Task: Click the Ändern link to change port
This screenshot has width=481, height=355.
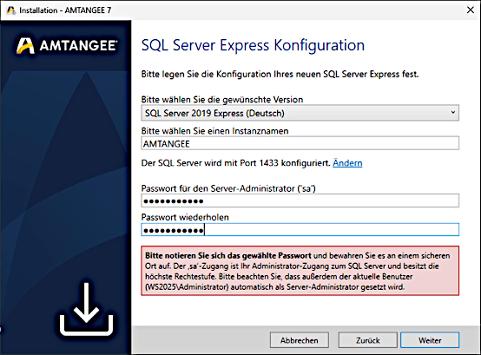Action: [347, 163]
